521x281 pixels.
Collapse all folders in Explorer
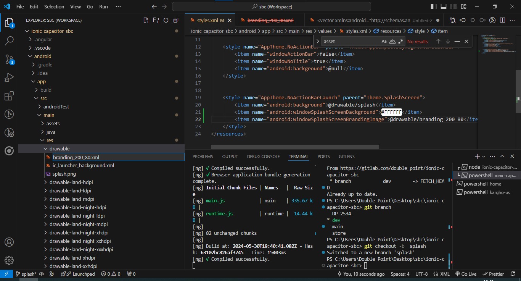pos(176,20)
